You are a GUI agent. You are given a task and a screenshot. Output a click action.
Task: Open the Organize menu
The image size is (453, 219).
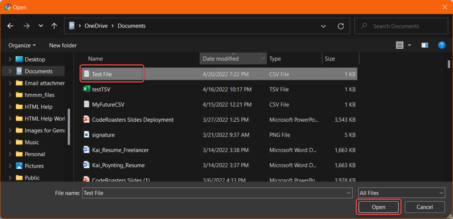click(22, 45)
